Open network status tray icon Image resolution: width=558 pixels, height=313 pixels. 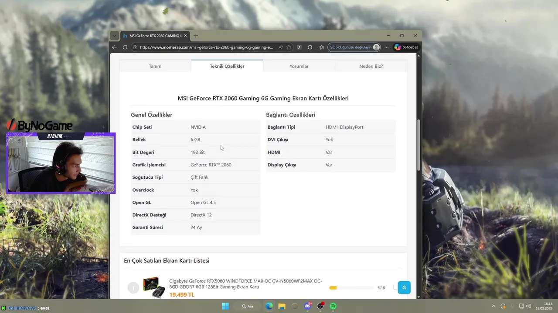(x=521, y=306)
